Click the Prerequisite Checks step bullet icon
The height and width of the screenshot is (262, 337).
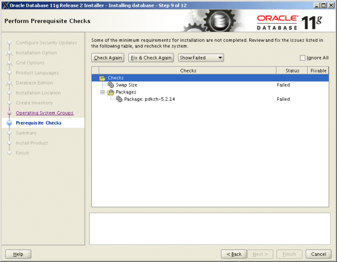(9, 123)
